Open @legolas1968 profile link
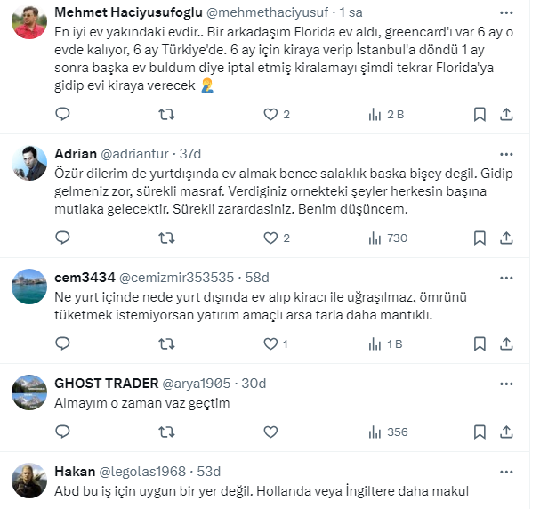540x509 pixels. pos(142,471)
